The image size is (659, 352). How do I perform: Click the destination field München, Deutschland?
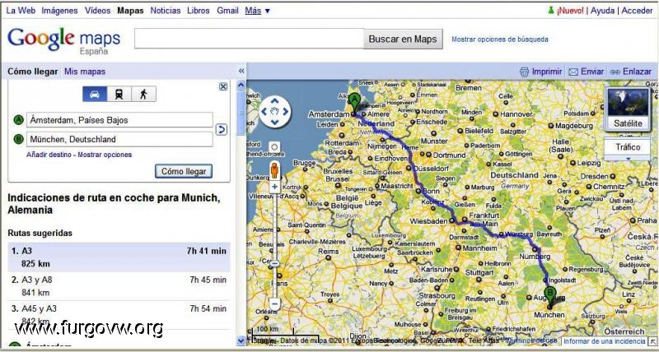(119, 139)
